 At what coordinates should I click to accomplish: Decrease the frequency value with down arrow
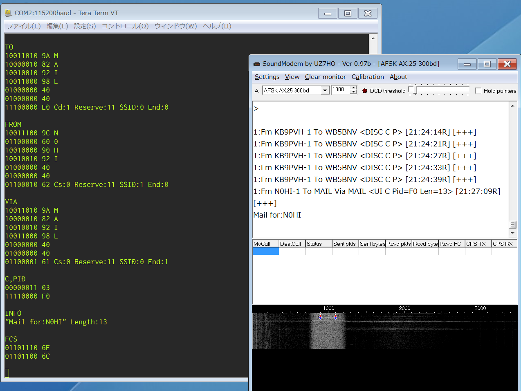pos(354,92)
